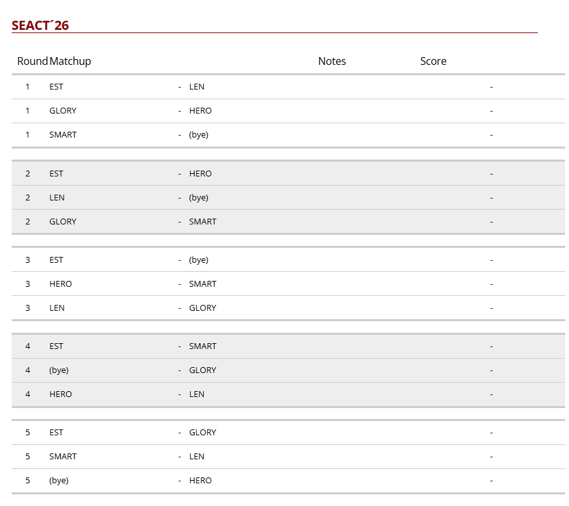This screenshot has width=569, height=506.
Task: Click SMART in the round 1 bye row
Action: (x=63, y=134)
